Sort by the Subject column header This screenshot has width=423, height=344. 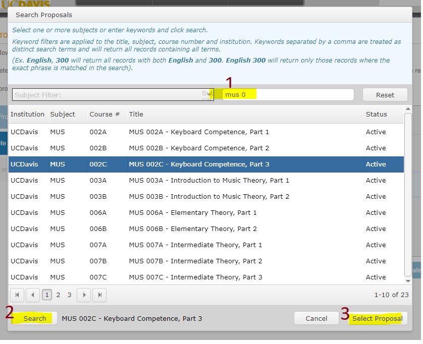point(68,115)
